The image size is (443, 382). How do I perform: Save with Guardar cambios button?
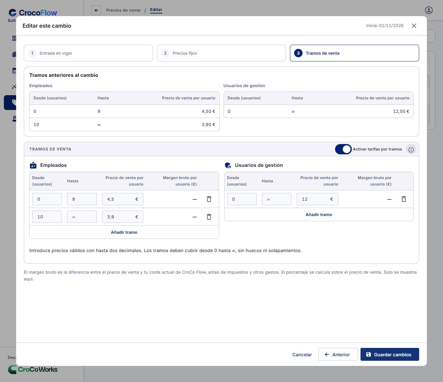[x=390, y=354]
